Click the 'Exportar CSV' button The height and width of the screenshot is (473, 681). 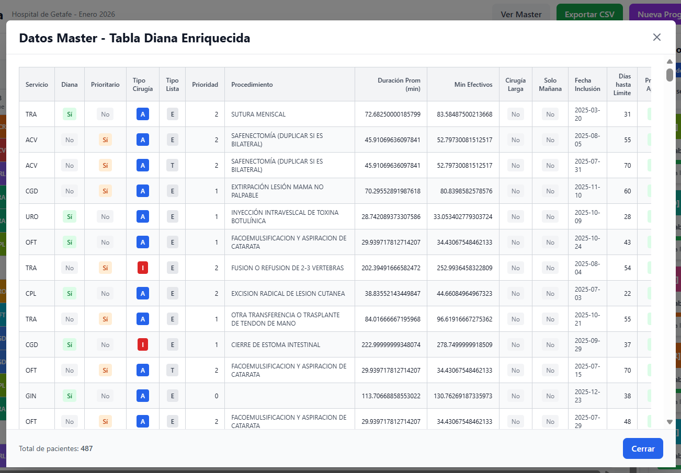tap(589, 14)
